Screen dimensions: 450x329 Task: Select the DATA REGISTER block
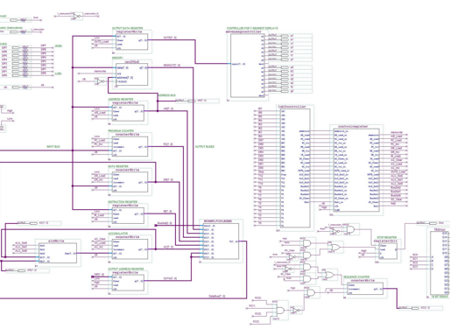click(x=130, y=182)
